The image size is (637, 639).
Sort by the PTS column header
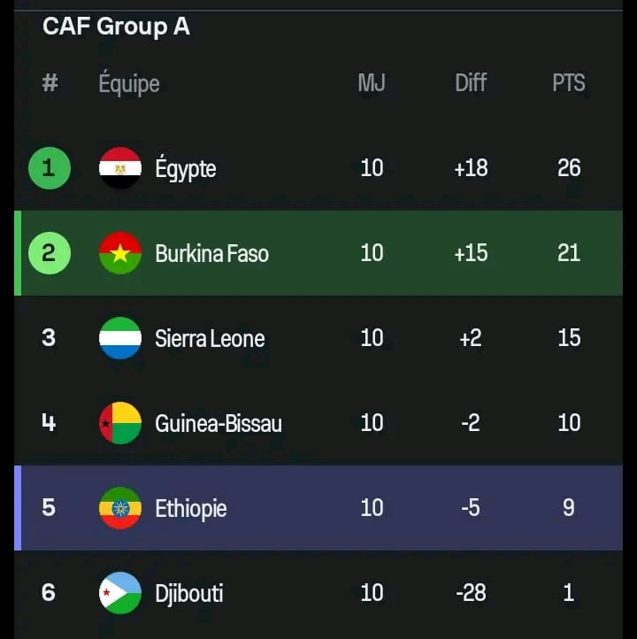(569, 83)
